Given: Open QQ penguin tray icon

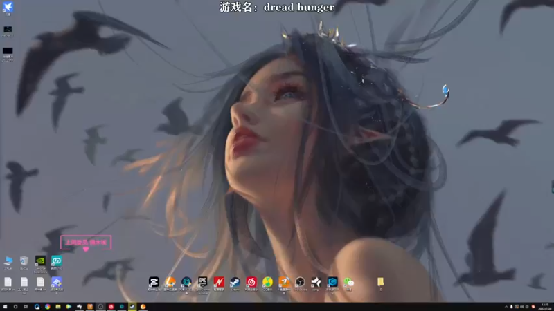Looking at the screenshot, I should point(511,307).
